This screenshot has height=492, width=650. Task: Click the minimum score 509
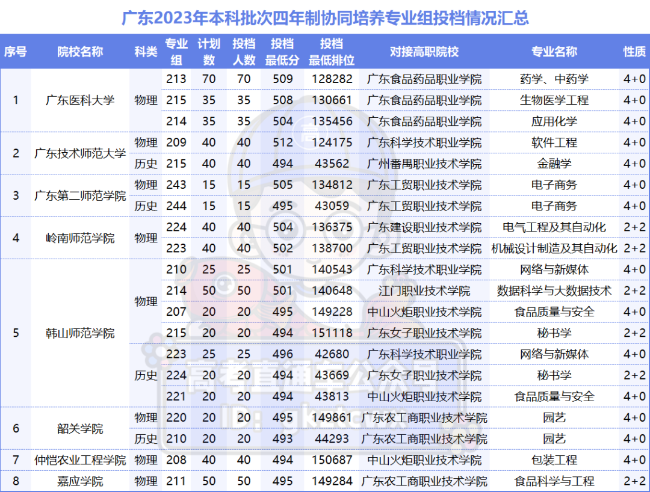click(x=283, y=79)
